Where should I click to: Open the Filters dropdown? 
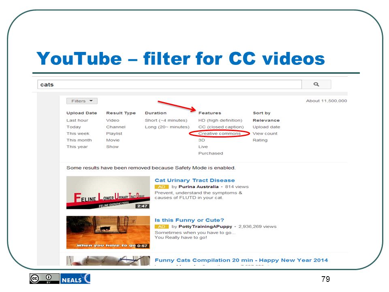pyautogui.click(x=82, y=101)
